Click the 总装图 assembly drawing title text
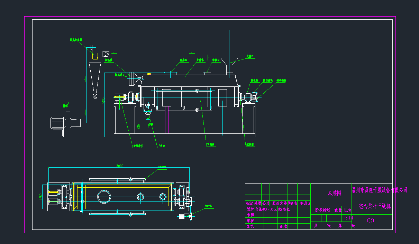419x244 pixels. coord(335,193)
